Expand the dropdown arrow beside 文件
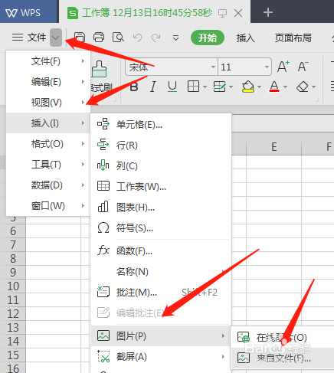Viewport: 334px width, 373px height. [56, 38]
